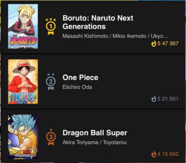This screenshot has width=186, height=163.
Task: Click the 5 47 367 view count
Action: pos(168,44)
